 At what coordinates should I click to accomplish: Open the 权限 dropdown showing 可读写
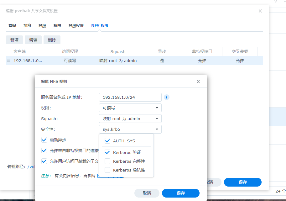coord(130,108)
